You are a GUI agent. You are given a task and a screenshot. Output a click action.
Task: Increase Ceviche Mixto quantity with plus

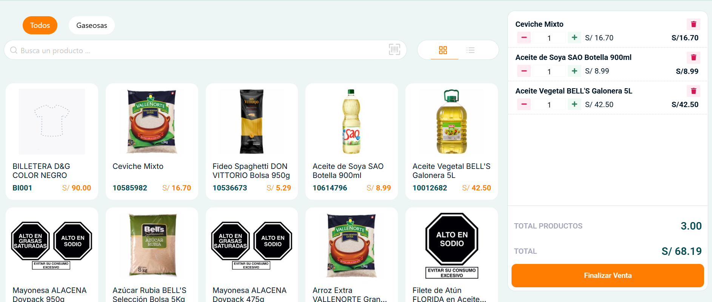574,38
